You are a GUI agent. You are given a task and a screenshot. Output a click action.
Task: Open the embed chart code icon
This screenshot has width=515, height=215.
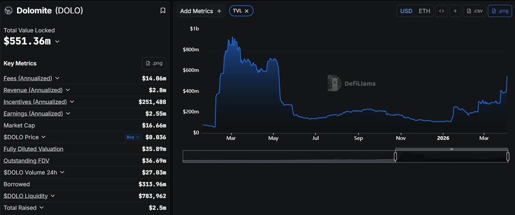pos(441,11)
